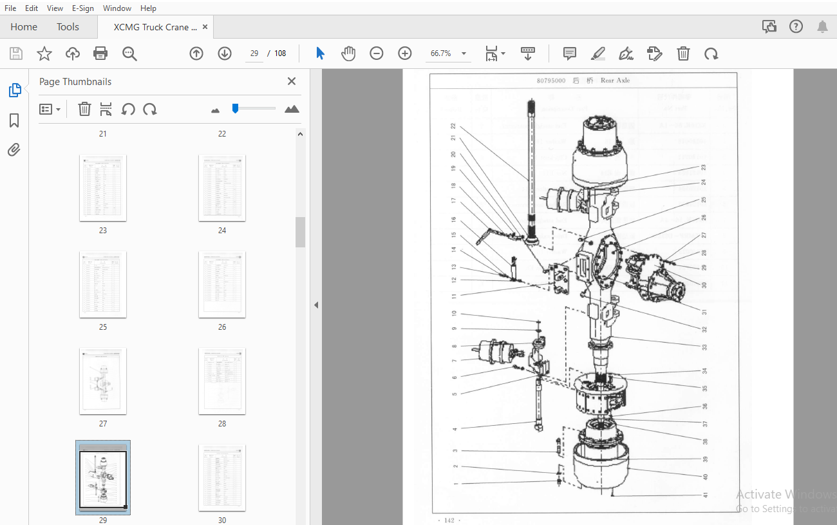Viewport: 837px width, 525px height.
Task: Rotate thumbnails clockwise in panel
Action: pyautogui.click(x=150, y=109)
